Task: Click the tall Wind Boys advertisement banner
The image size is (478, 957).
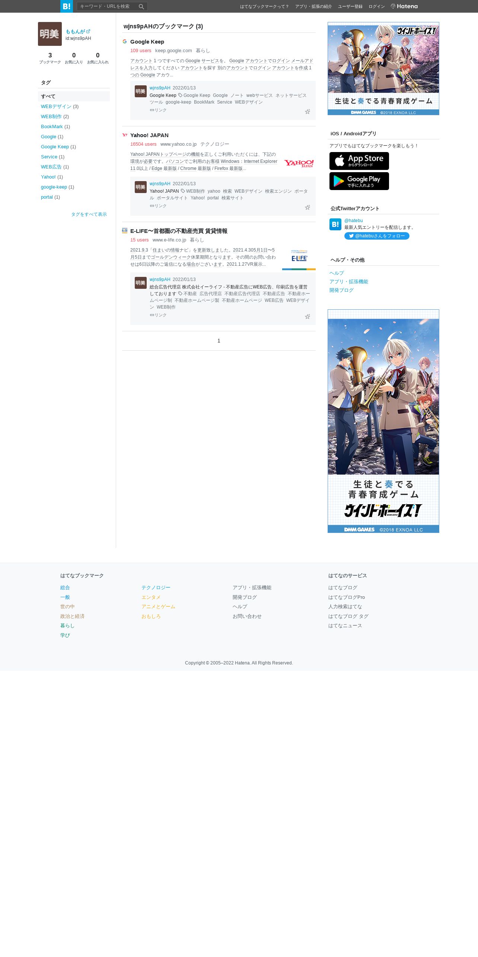Action: 383,421
